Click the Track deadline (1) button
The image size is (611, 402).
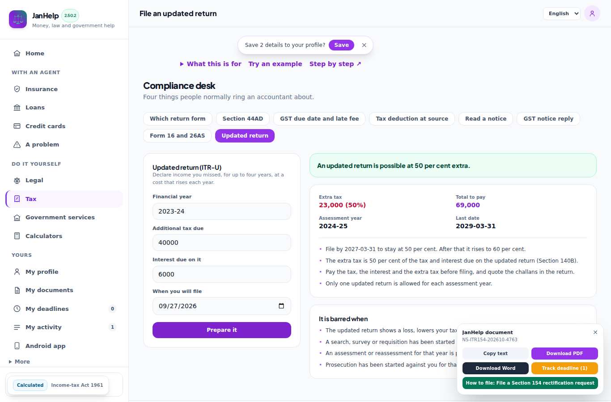564,368
